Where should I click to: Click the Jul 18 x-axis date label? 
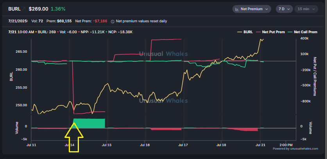coord(222,145)
